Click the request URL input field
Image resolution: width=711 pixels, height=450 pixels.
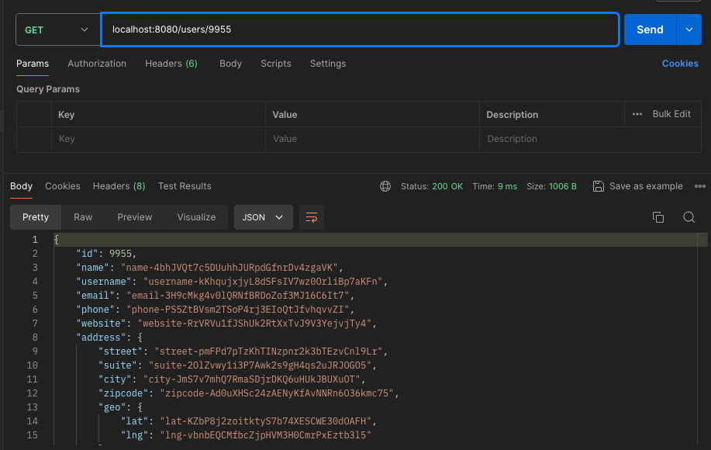(360, 29)
